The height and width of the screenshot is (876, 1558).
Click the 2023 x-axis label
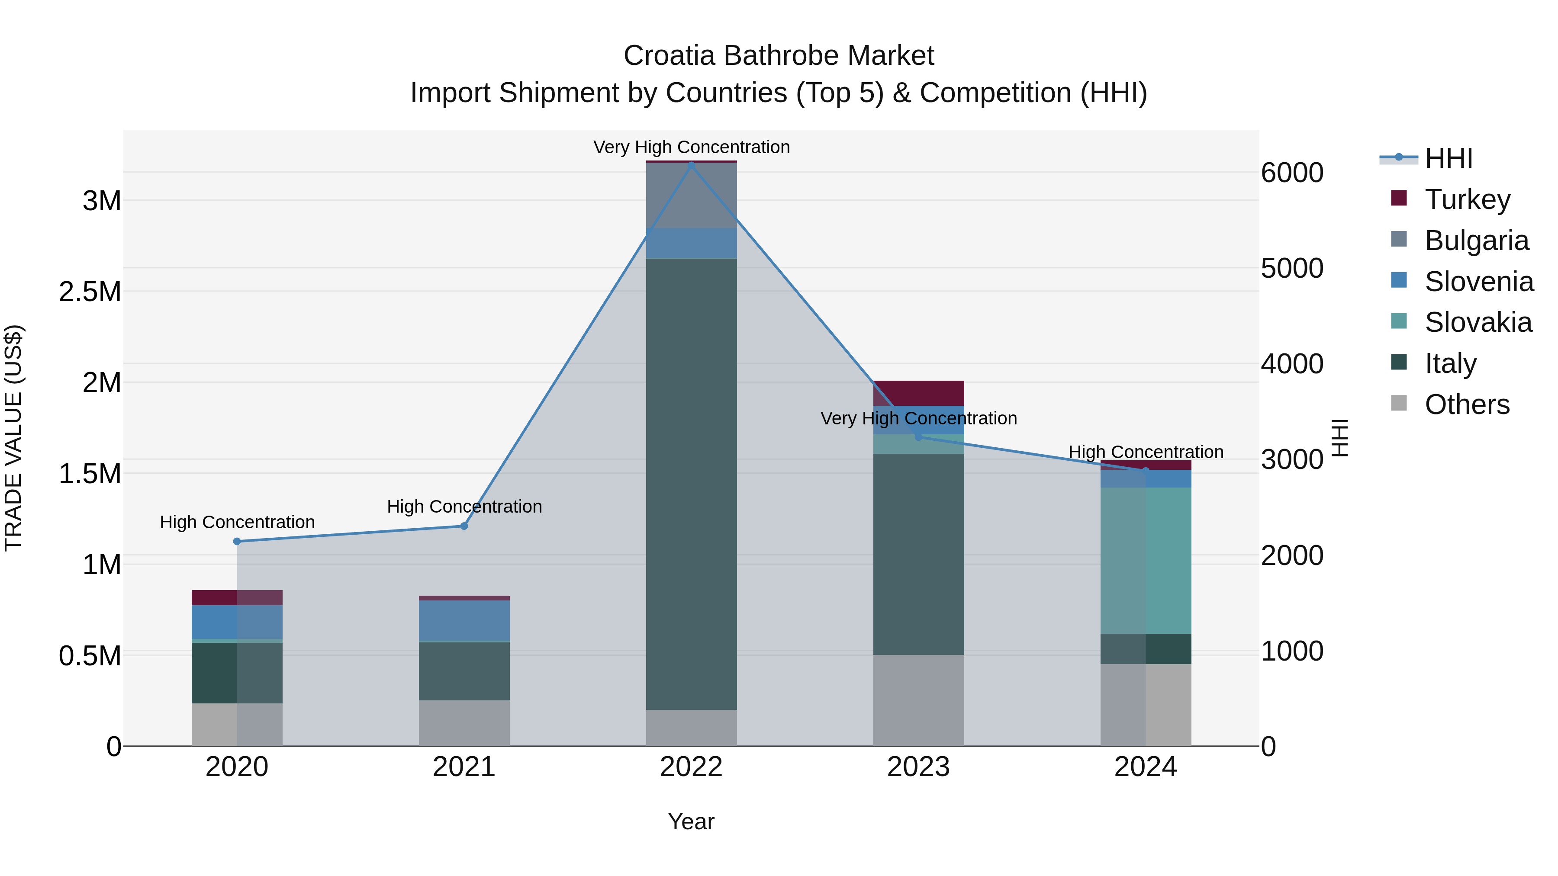pyautogui.click(x=919, y=767)
